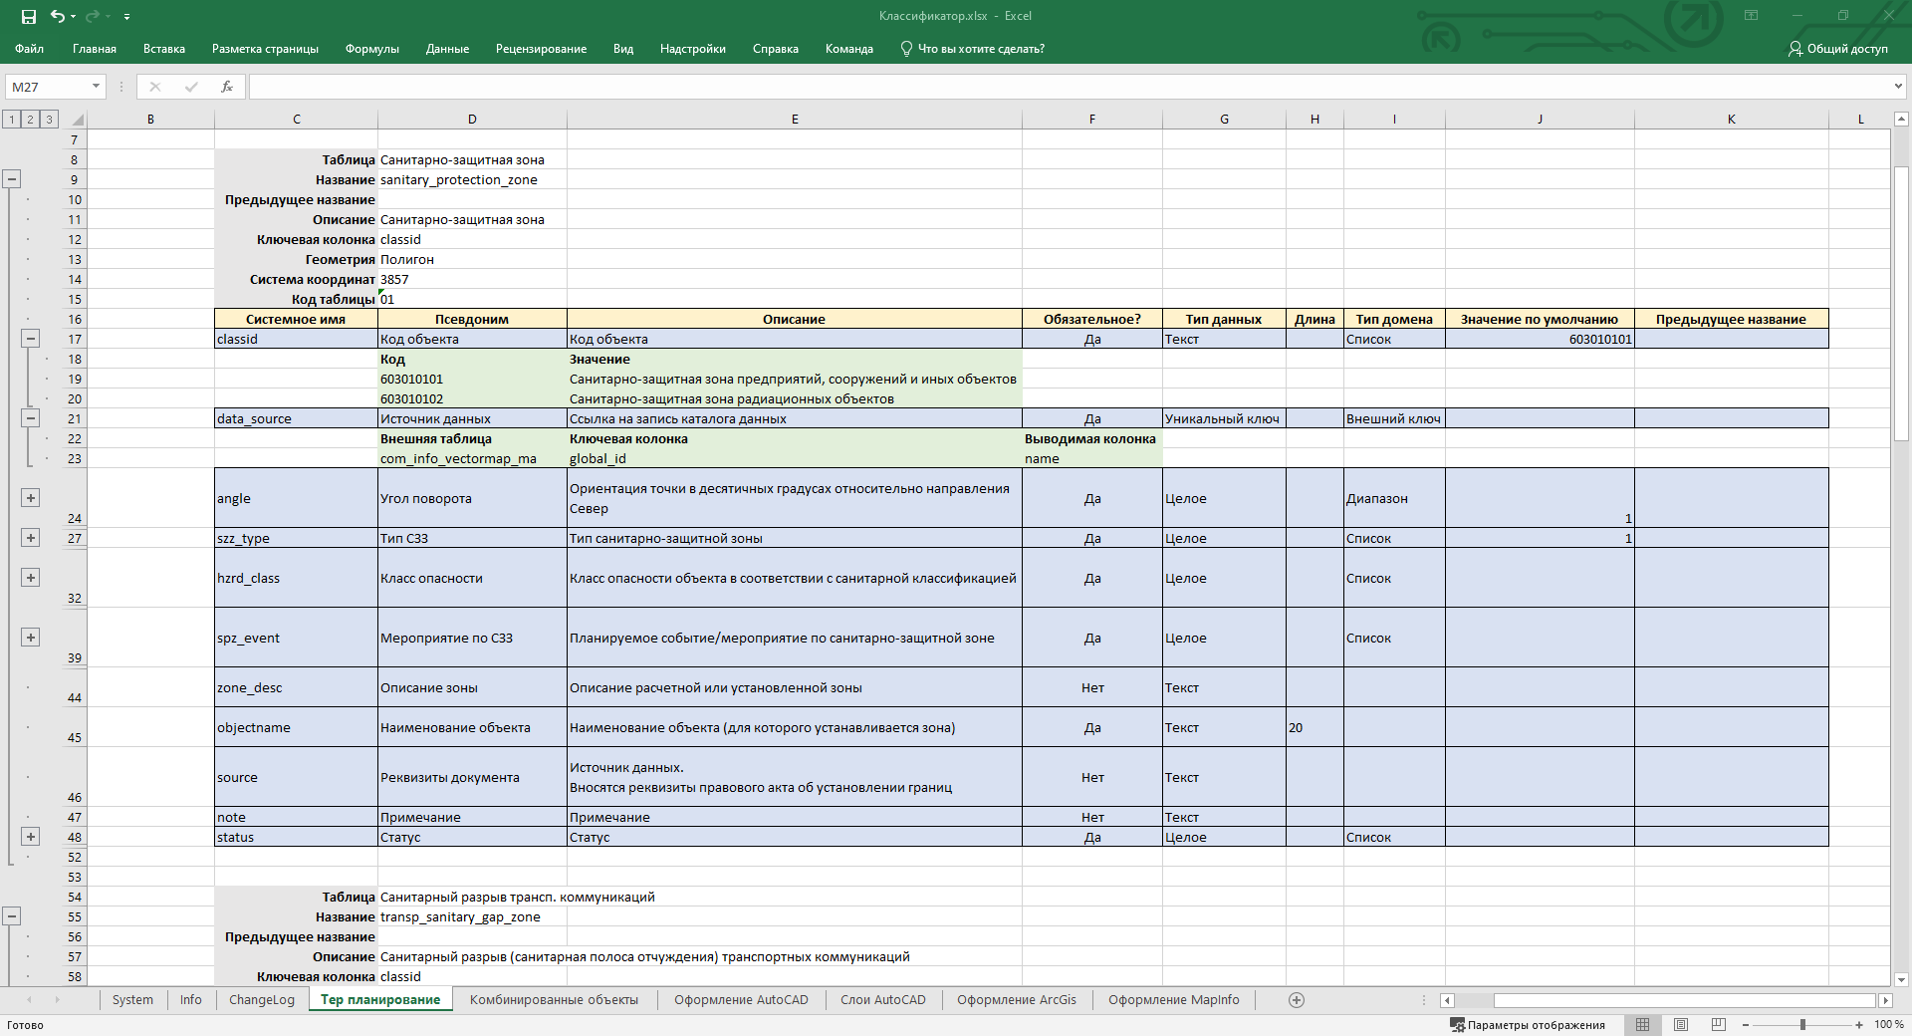Click the Cancel (X) icon in the formula bar
1912x1036 pixels.
pos(155,87)
